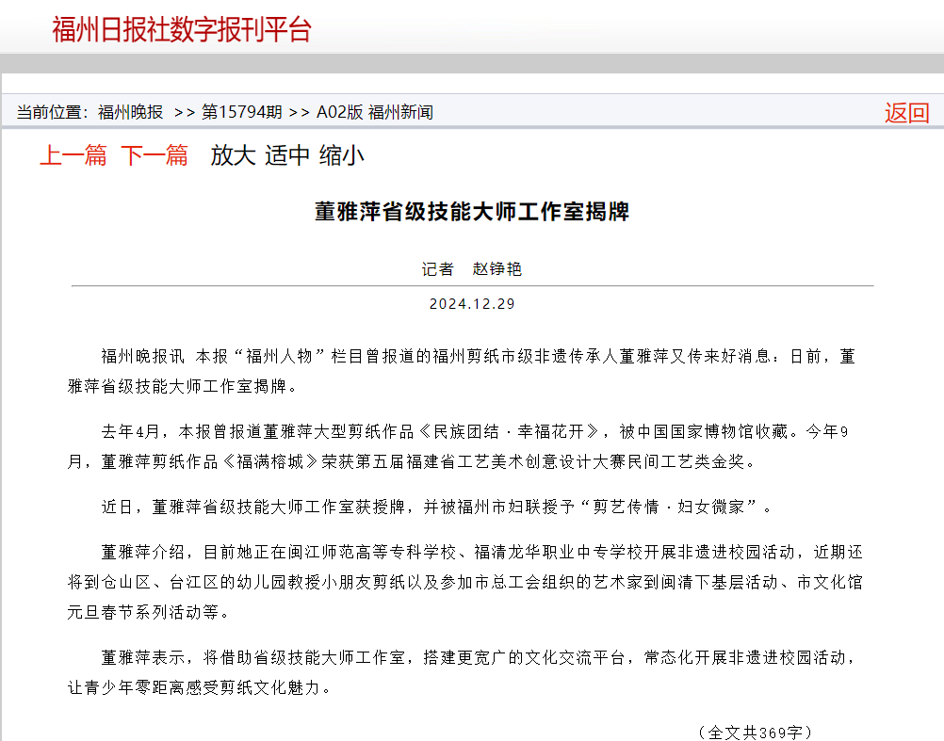Open A02版 福州新闻 breadcrumb
This screenshot has height=741, width=944.
[x=374, y=112]
